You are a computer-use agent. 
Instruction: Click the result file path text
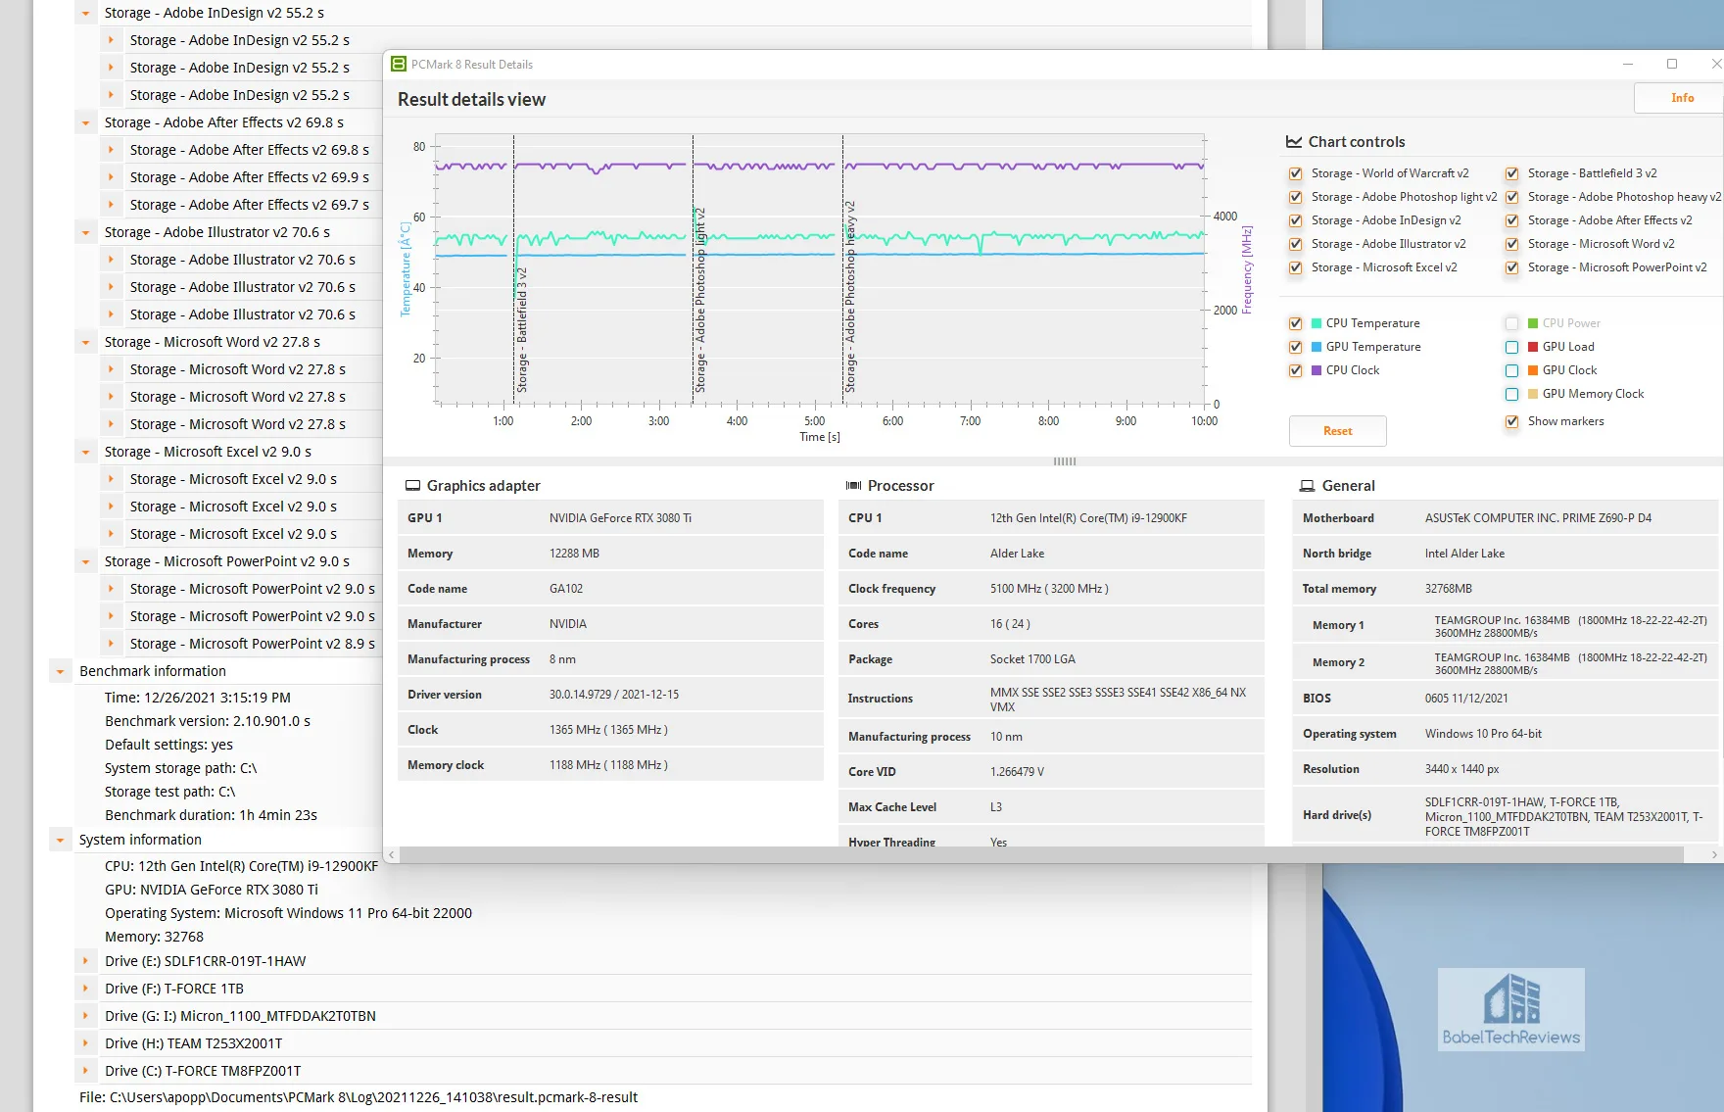click(x=359, y=1097)
